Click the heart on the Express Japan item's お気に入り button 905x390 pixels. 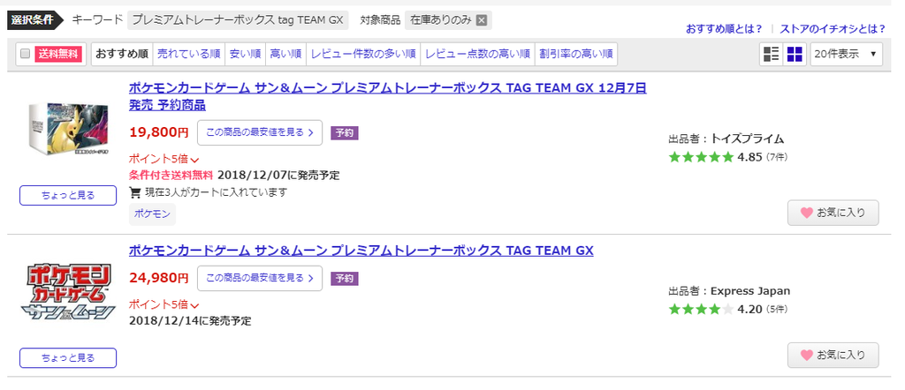tap(806, 356)
